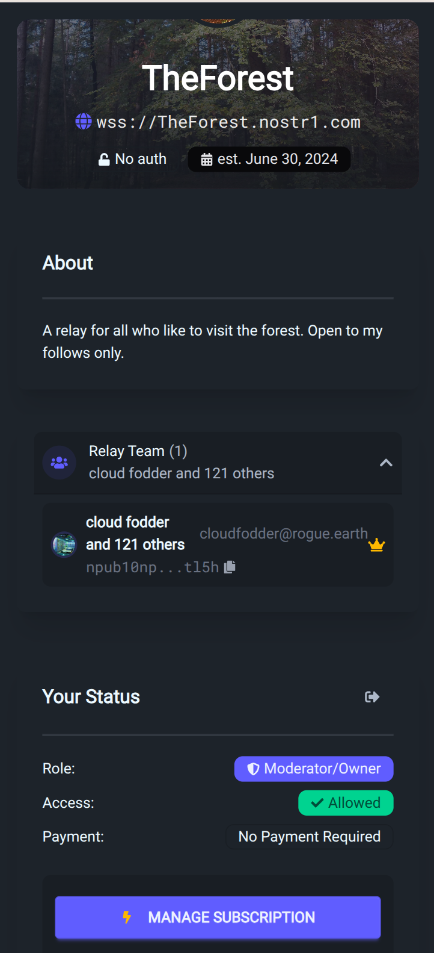Copy the npub key with clipboard icon
Viewport: 434px width, 953px height.
[230, 567]
